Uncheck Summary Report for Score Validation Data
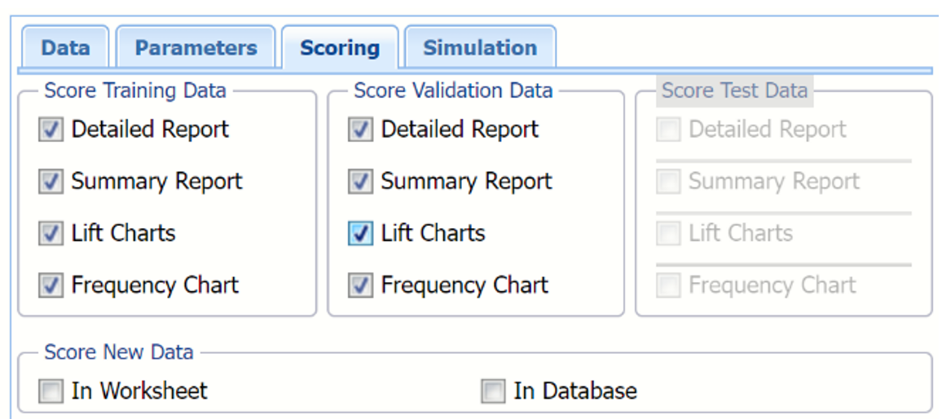Image resolution: width=942 pixels, height=419 pixels. 360,182
